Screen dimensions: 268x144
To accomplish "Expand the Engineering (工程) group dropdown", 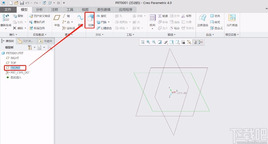I will pyautogui.click(x=130, y=35).
